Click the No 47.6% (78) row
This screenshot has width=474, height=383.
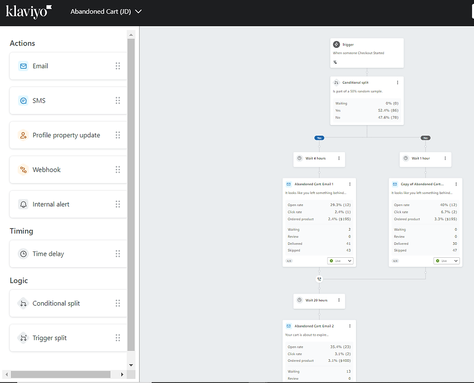click(367, 118)
